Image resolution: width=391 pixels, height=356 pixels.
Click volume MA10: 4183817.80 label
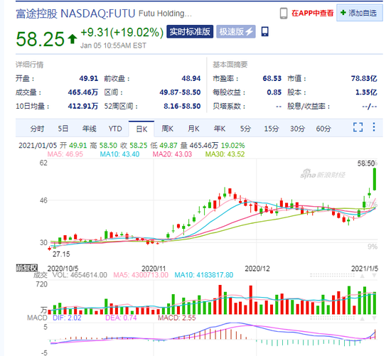pyautogui.click(x=204, y=275)
